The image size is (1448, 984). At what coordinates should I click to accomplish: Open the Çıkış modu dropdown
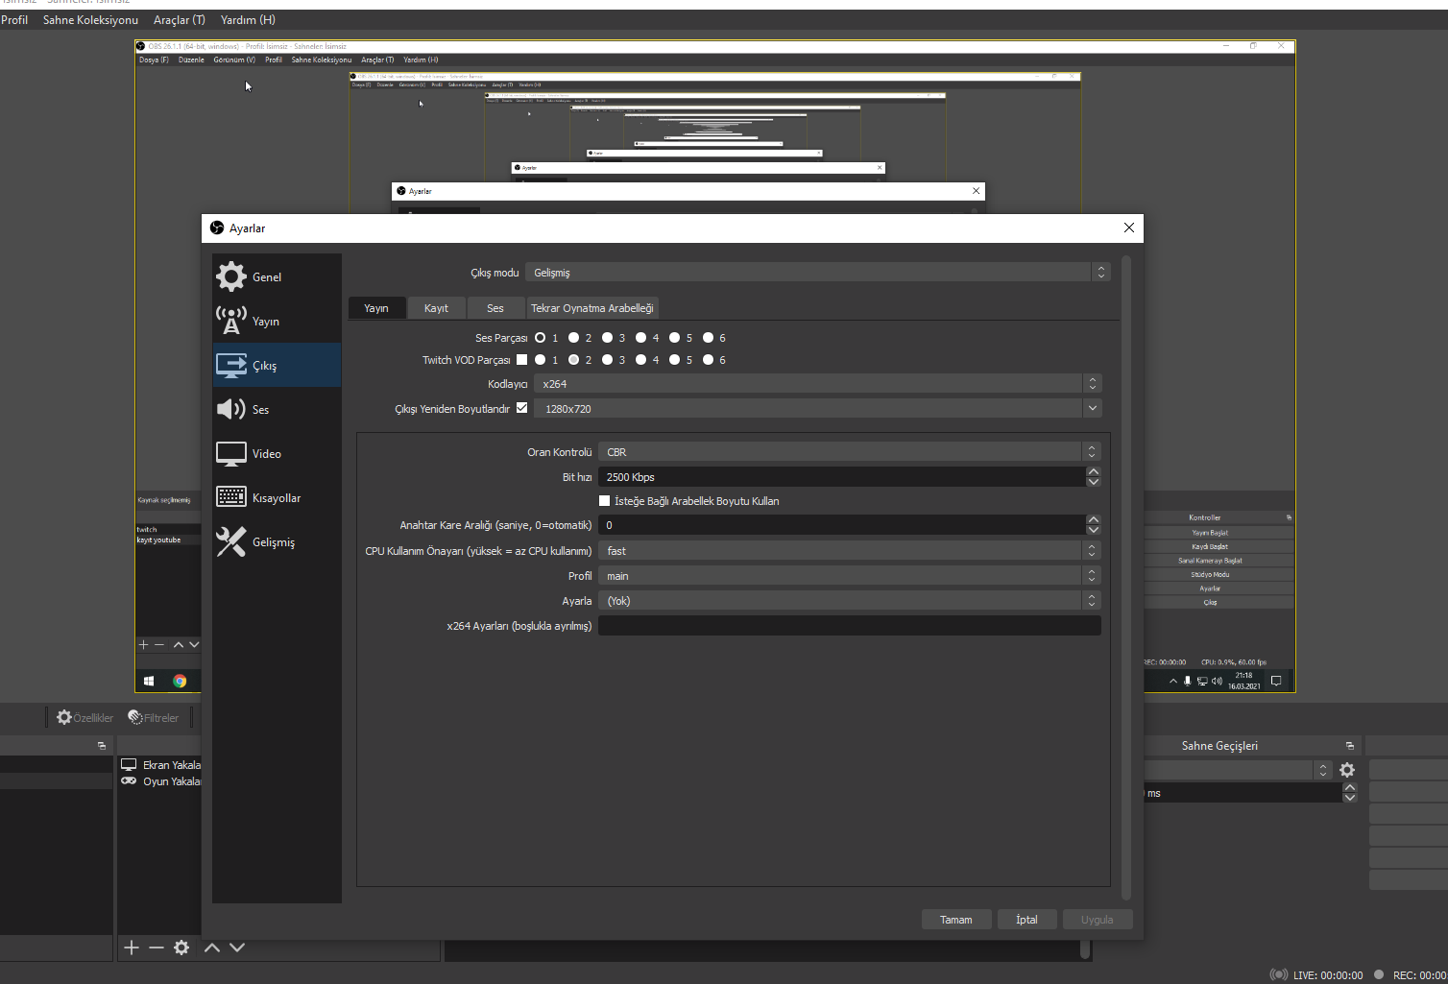[818, 273]
